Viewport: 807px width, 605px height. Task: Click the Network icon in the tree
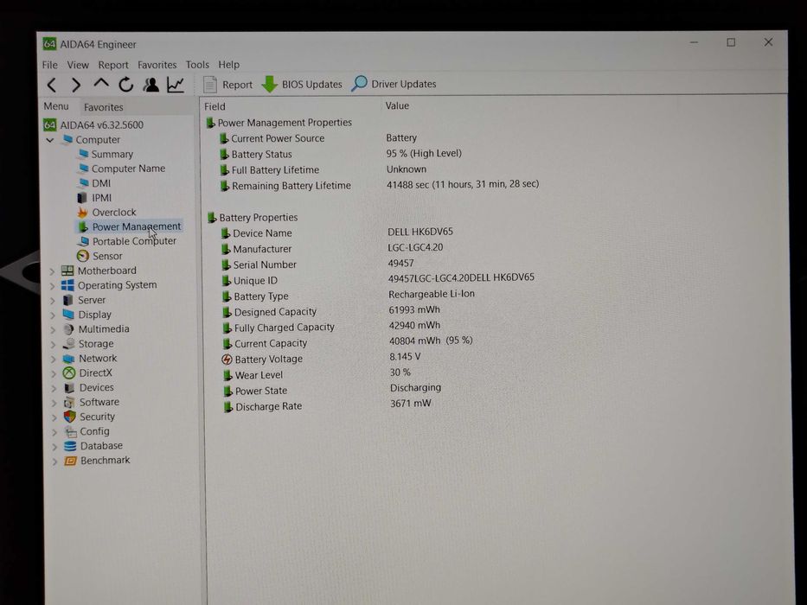68,359
